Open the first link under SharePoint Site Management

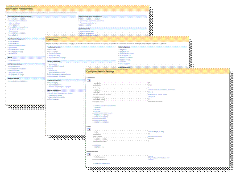click(14, 41)
